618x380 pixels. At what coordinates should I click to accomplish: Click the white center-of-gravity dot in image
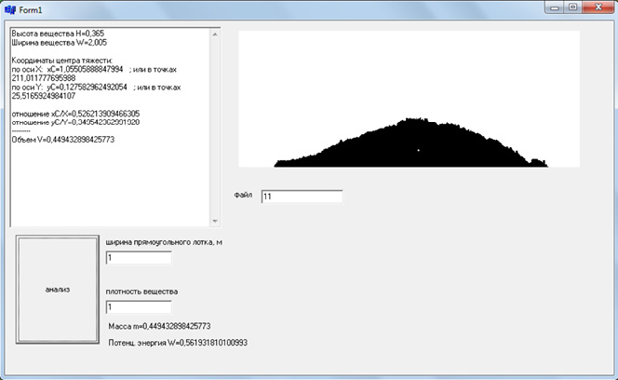pyautogui.click(x=418, y=150)
